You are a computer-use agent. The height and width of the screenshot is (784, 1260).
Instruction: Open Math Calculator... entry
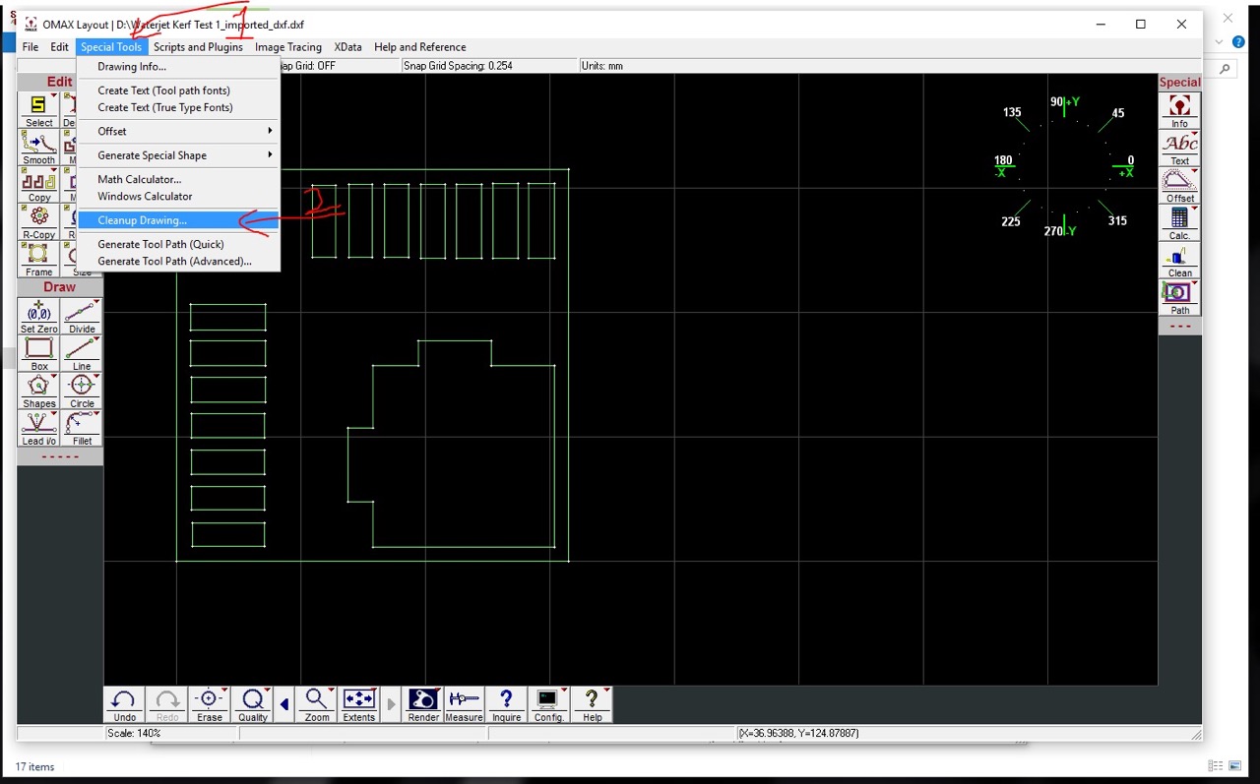pyautogui.click(x=179, y=179)
